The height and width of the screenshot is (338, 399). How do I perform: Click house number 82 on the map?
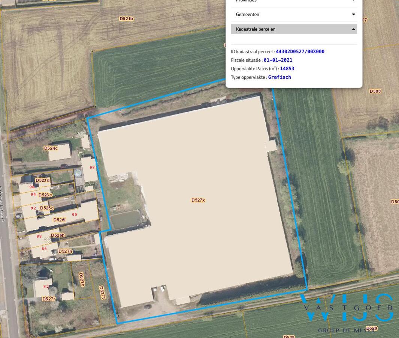pyautogui.click(x=46, y=287)
